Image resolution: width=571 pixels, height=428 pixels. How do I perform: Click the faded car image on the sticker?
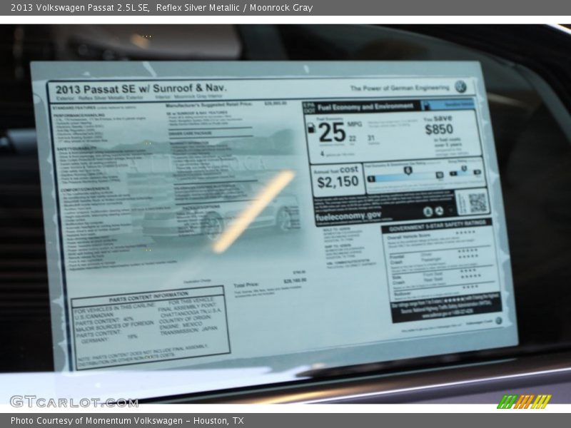pyautogui.click(x=221, y=219)
